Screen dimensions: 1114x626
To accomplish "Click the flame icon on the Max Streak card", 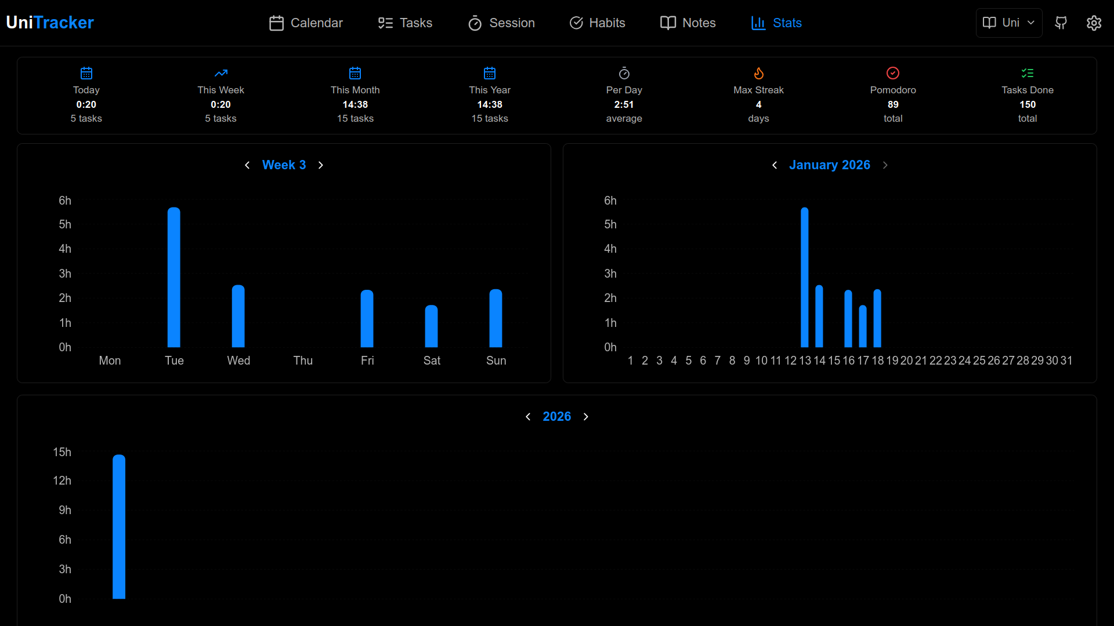I will coord(758,73).
